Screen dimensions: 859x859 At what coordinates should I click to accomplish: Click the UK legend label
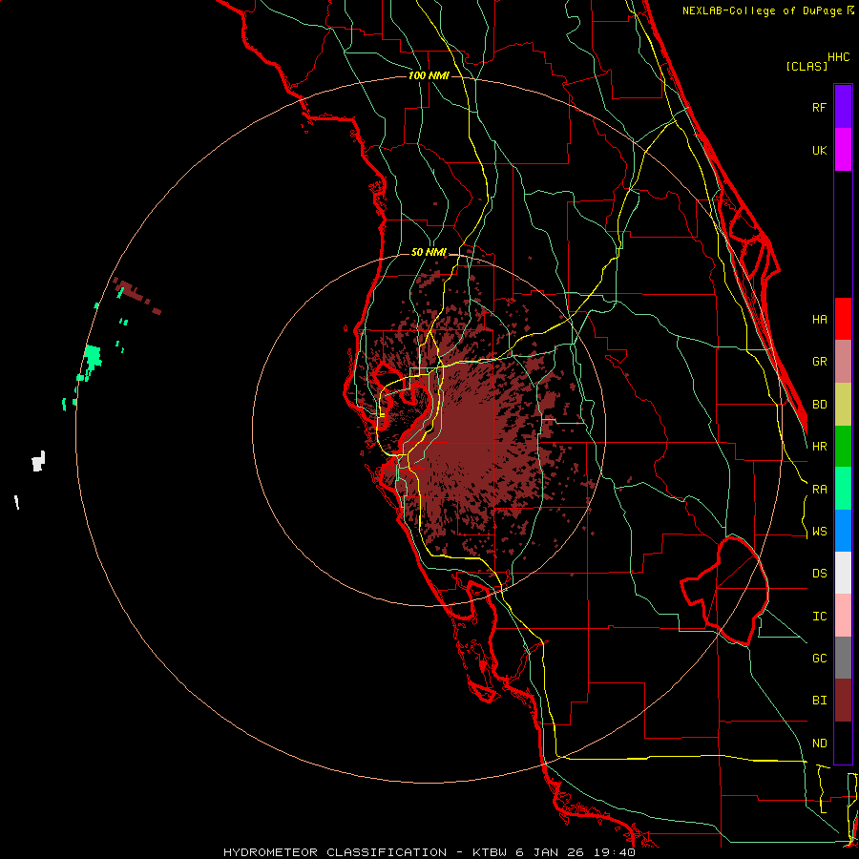coord(819,151)
